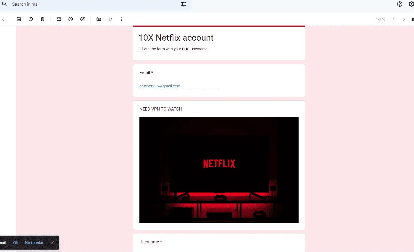Open search options filter icon
The image size is (414, 252).
click(184, 4)
